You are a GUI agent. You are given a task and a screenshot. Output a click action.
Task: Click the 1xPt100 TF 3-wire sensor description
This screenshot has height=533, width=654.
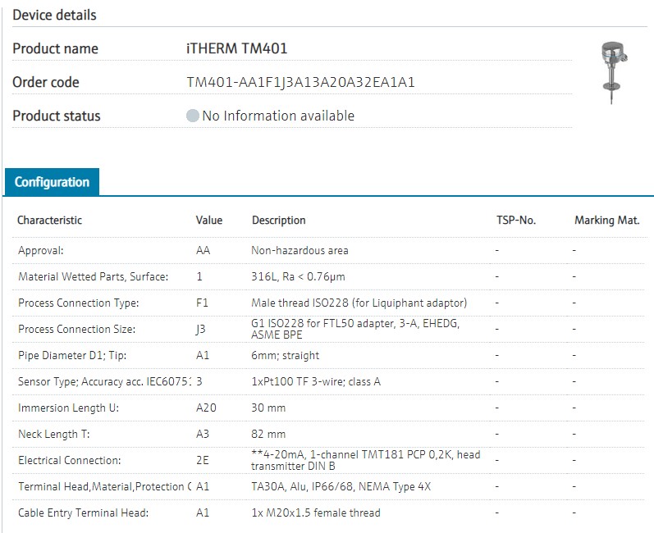[316, 382]
